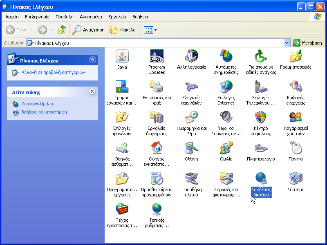Open the Back button history dropdown

(x=31, y=30)
